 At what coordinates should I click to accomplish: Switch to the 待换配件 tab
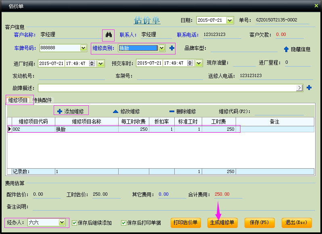(42, 100)
